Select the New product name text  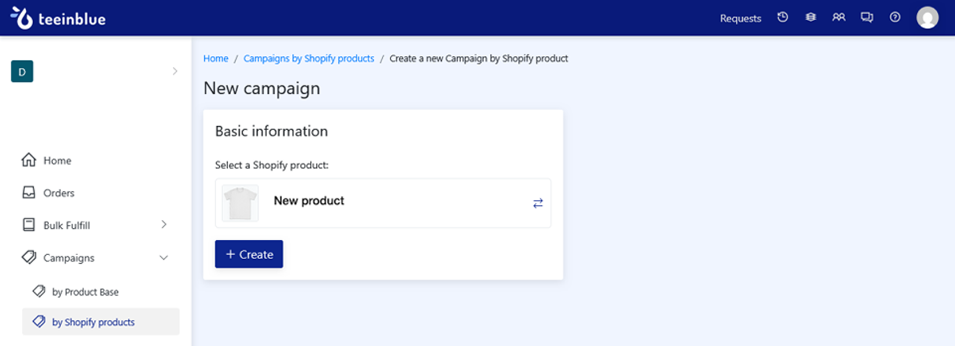(x=309, y=200)
